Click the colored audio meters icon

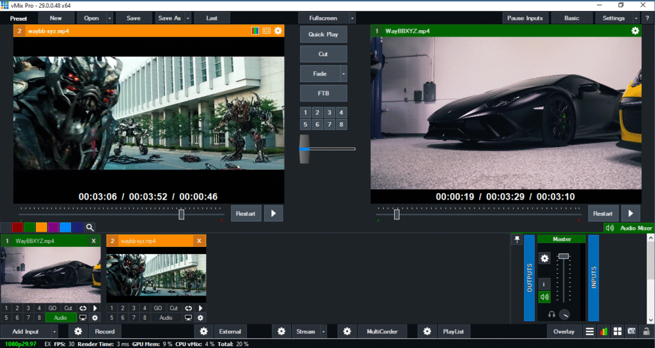pos(604,331)
